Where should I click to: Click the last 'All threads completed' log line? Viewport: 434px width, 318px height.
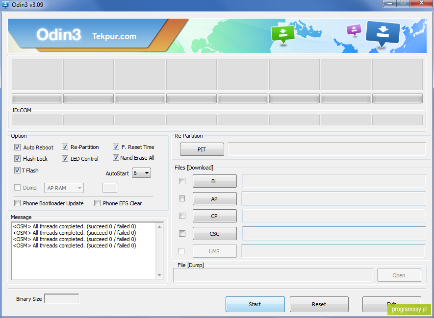75,245
